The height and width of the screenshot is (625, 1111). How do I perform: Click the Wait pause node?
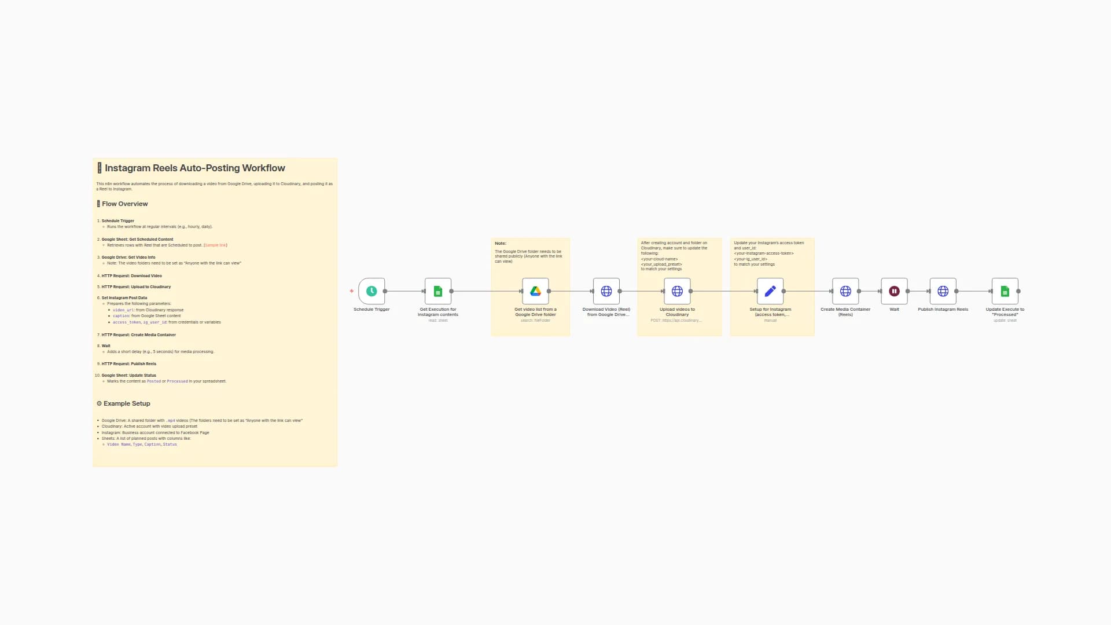coord(894,291)
